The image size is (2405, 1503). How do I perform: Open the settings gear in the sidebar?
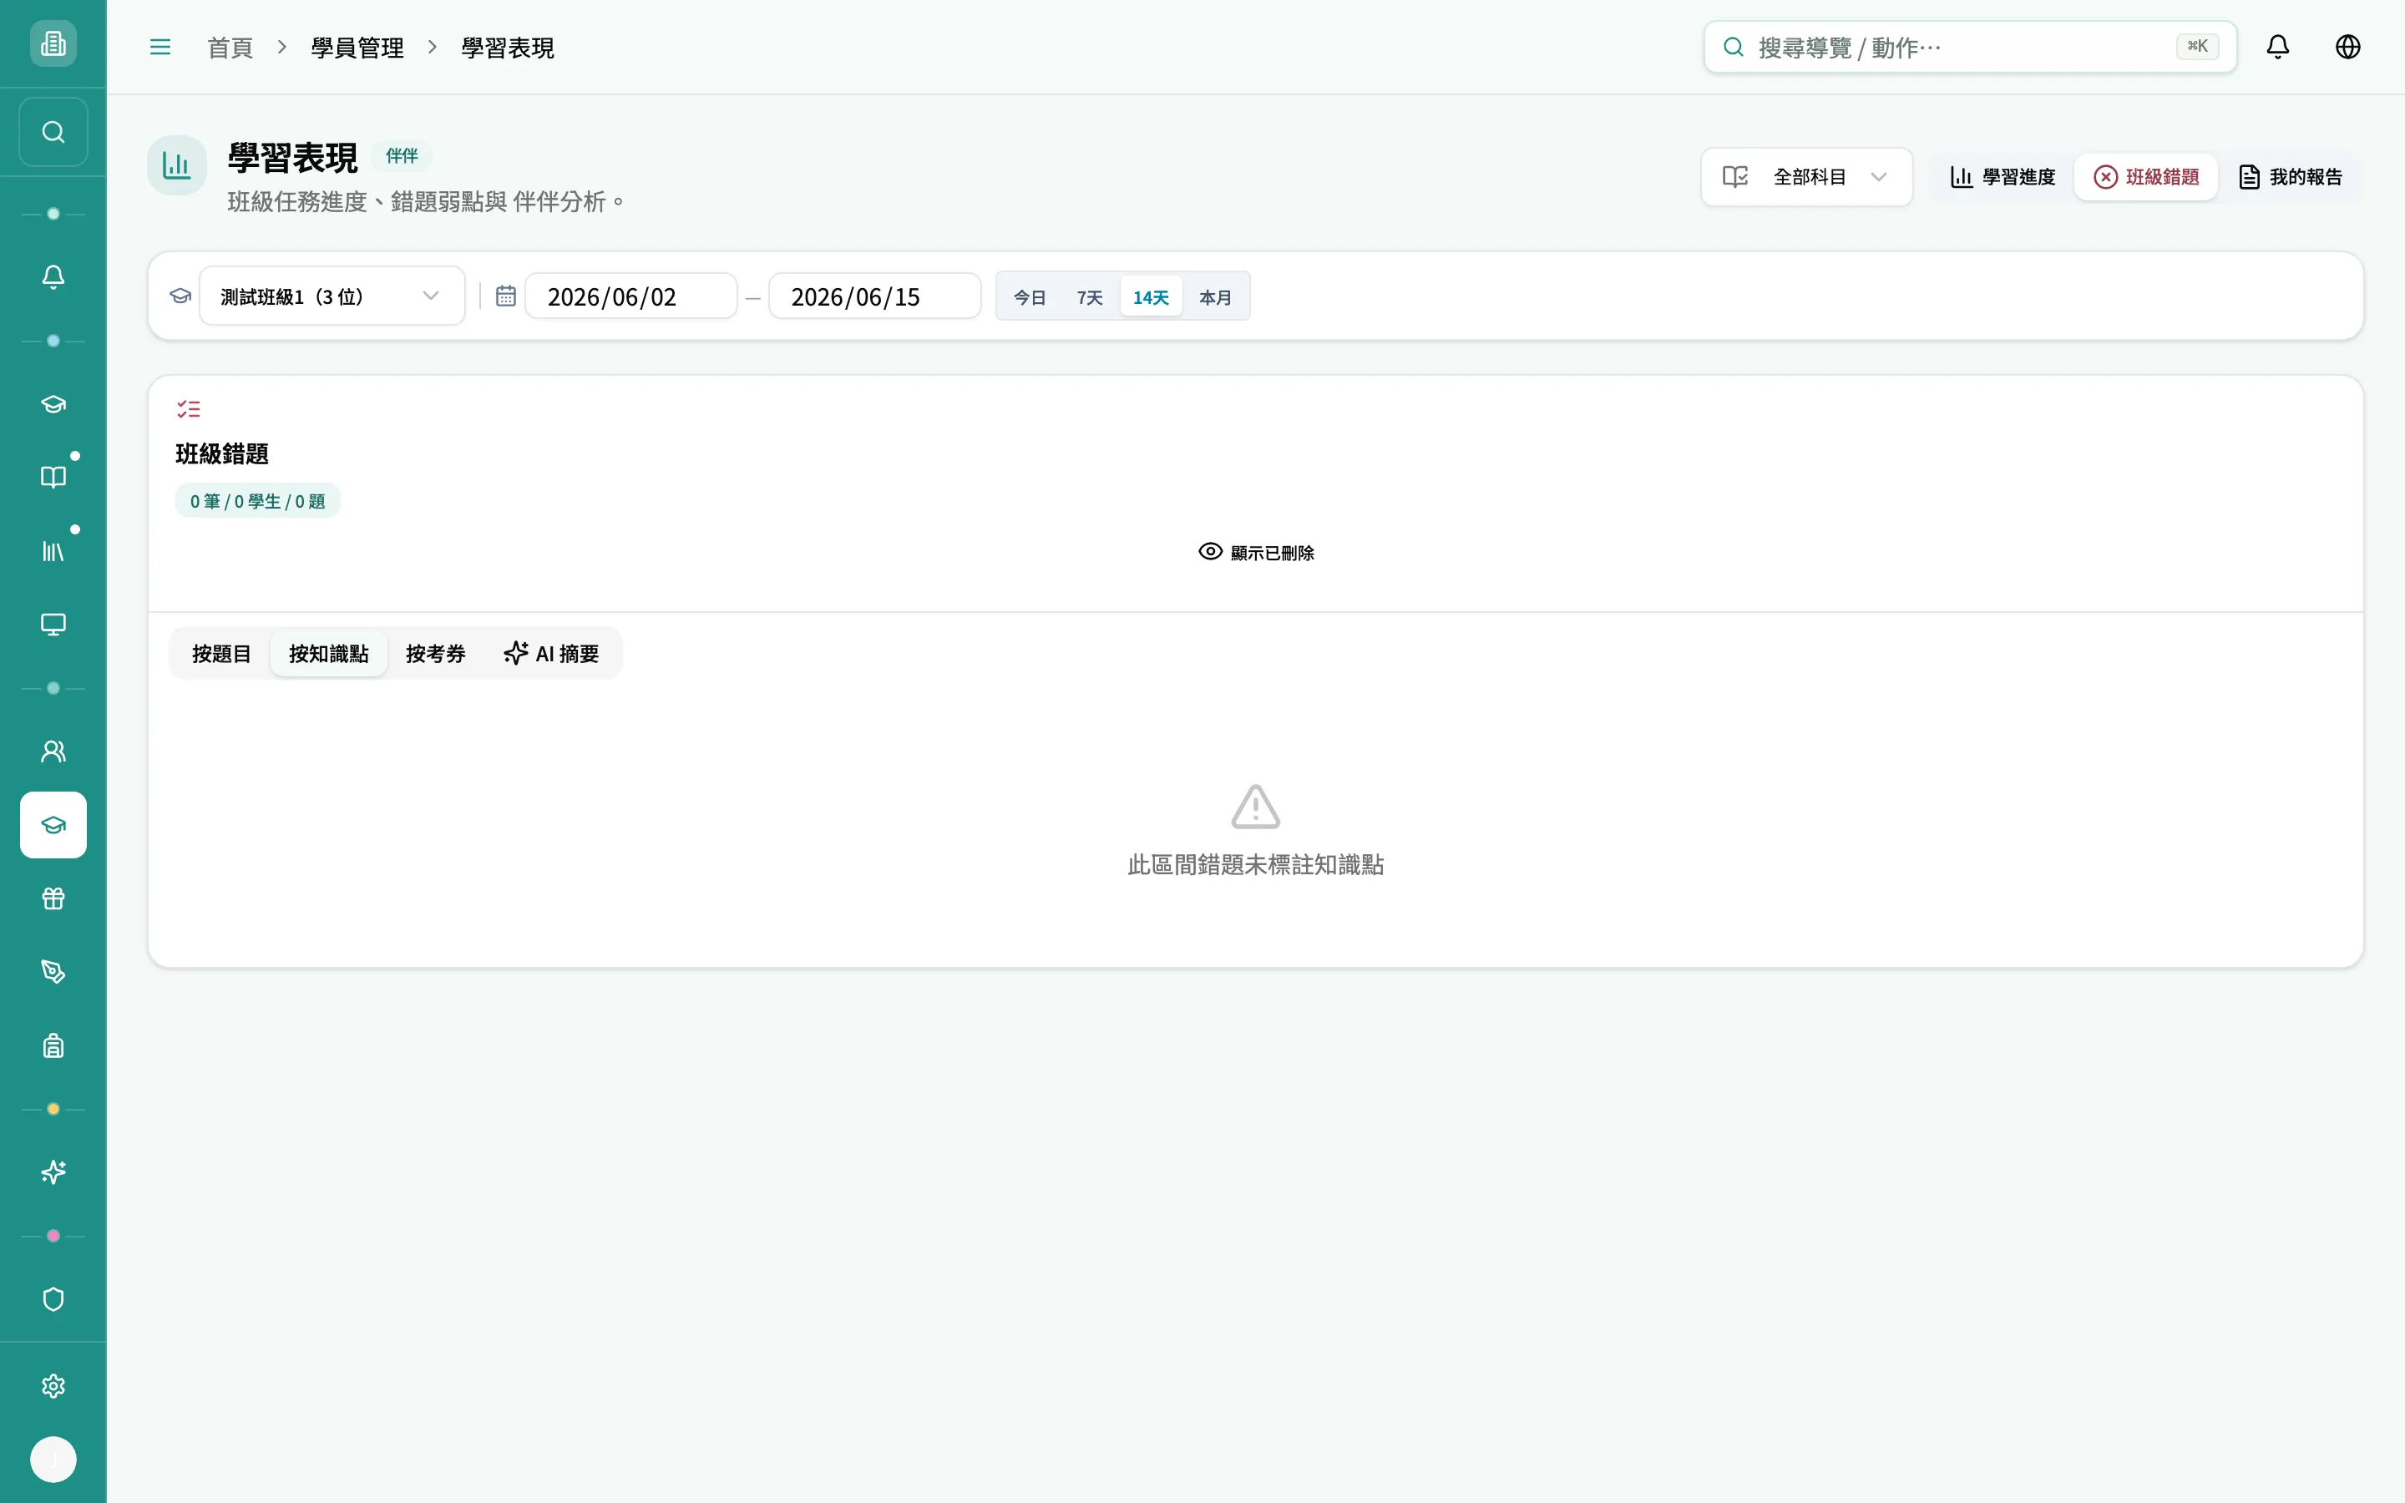coord(53,1387)
